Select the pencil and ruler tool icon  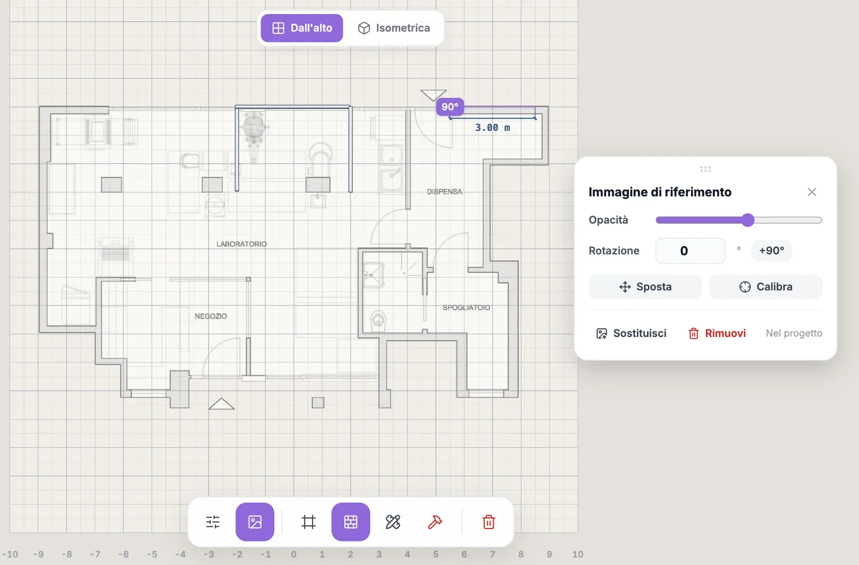[393, 522]
